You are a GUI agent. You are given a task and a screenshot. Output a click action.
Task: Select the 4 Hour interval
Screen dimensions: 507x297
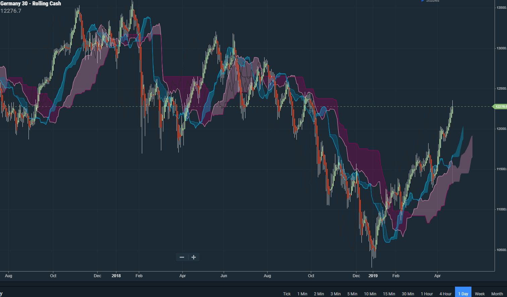(x=445, y=294)
